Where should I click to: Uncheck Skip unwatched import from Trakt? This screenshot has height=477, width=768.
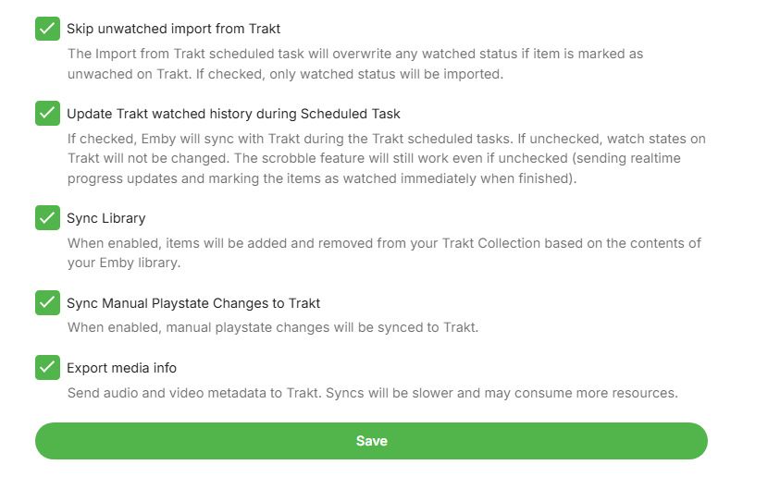click(47, 29)
